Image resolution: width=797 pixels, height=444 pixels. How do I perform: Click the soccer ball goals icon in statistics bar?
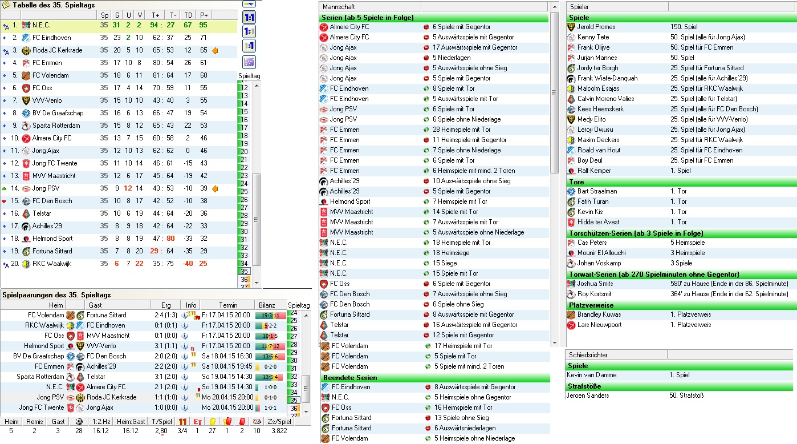pyautogui.click(x=79, y=422)
